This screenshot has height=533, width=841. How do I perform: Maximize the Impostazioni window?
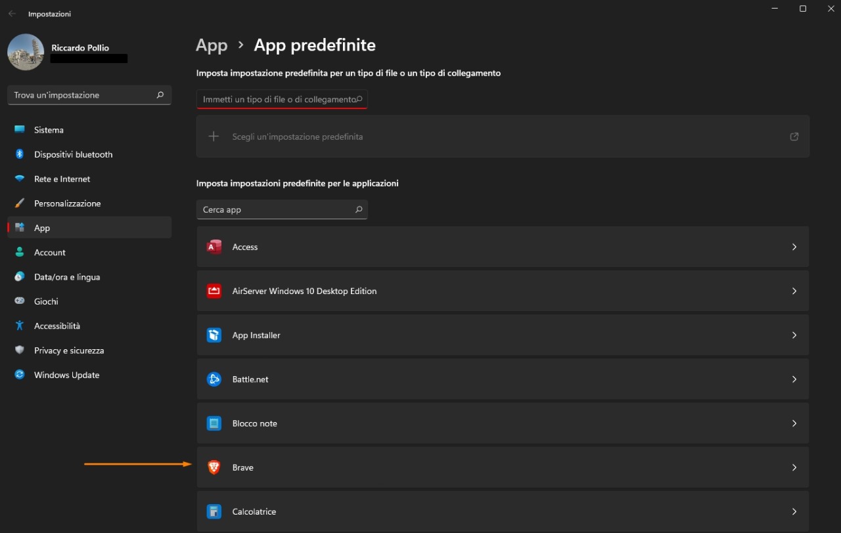803,9
